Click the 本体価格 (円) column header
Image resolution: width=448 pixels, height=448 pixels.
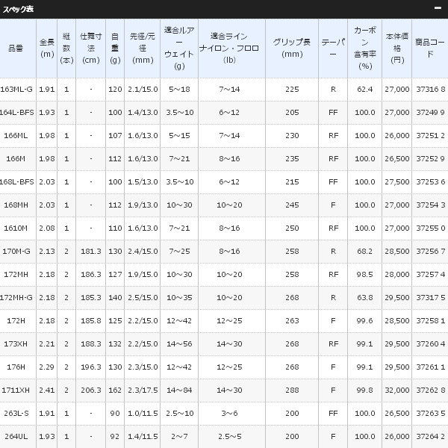click(396, 49)
